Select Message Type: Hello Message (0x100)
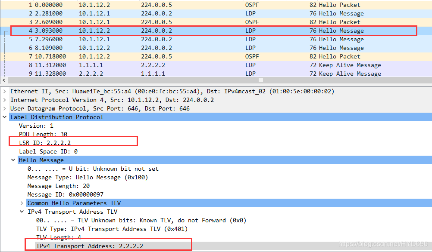This screenshot has width=432, height=252. (x=88, y=177)
